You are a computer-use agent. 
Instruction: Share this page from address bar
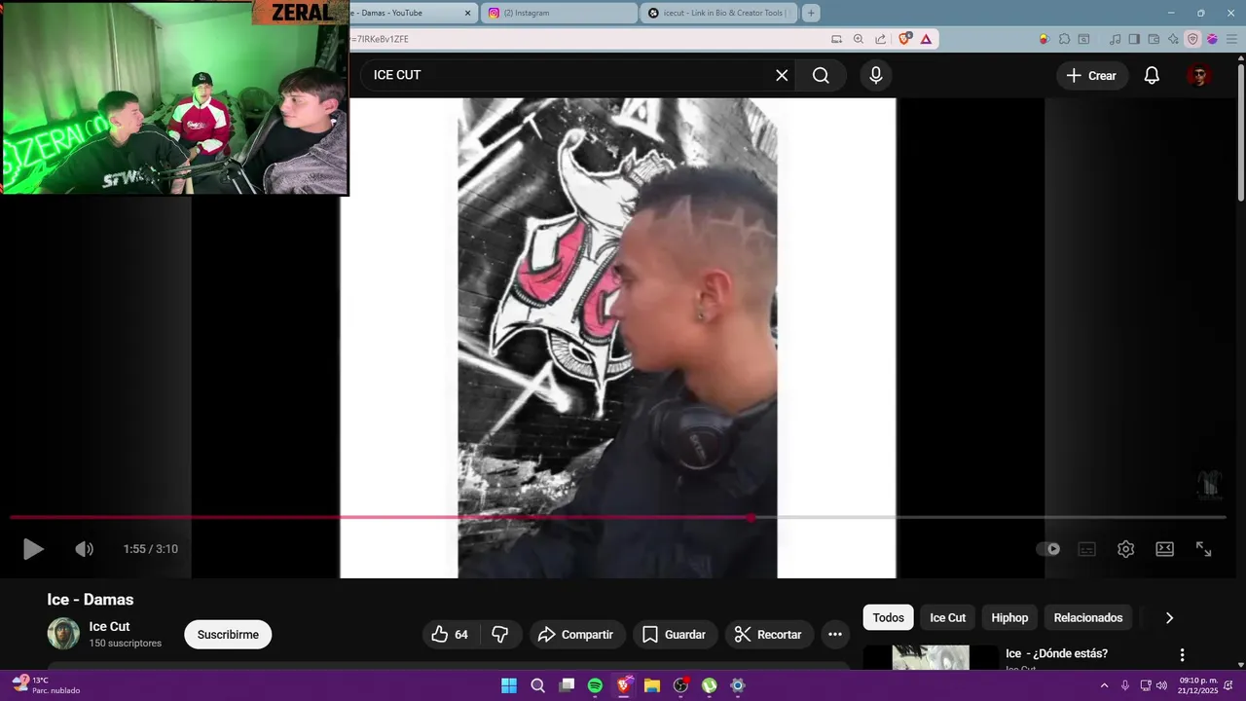pyautogui.click(x=881, y=39)
